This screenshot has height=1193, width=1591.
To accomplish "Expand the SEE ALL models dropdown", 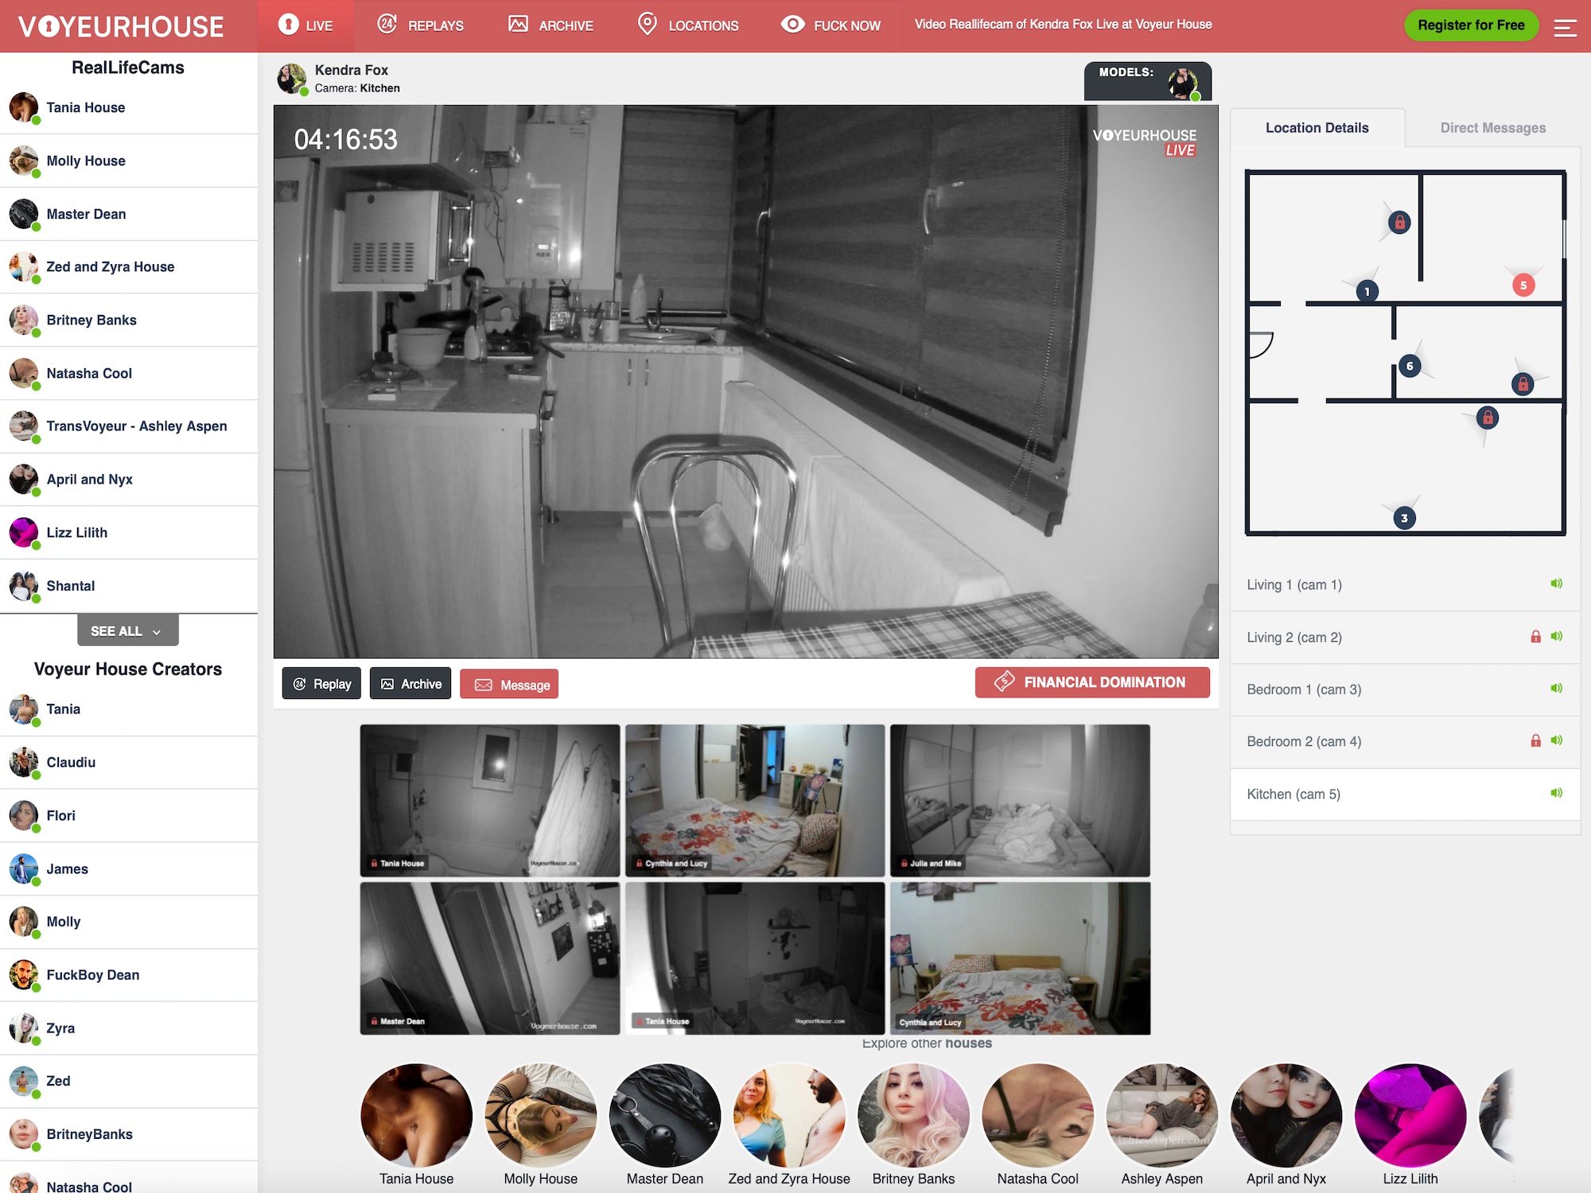I will pos(124,631).
